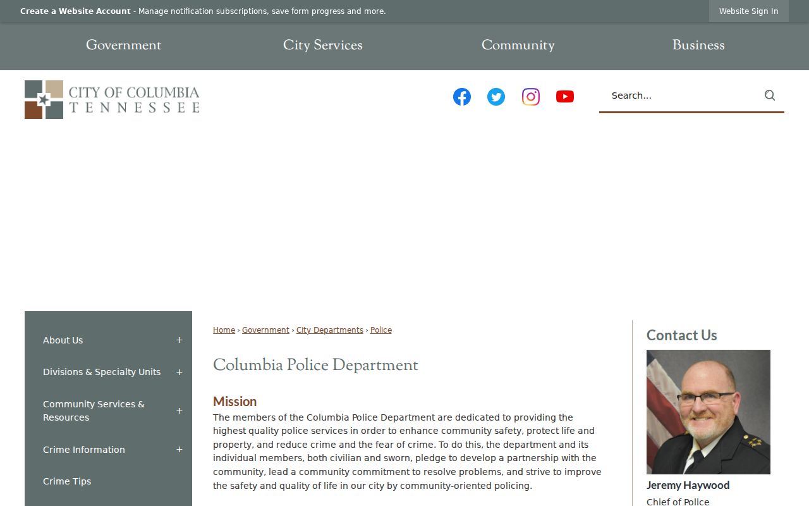Click Create a Website Account link
809x506 pixels.
tap(75, 11)
